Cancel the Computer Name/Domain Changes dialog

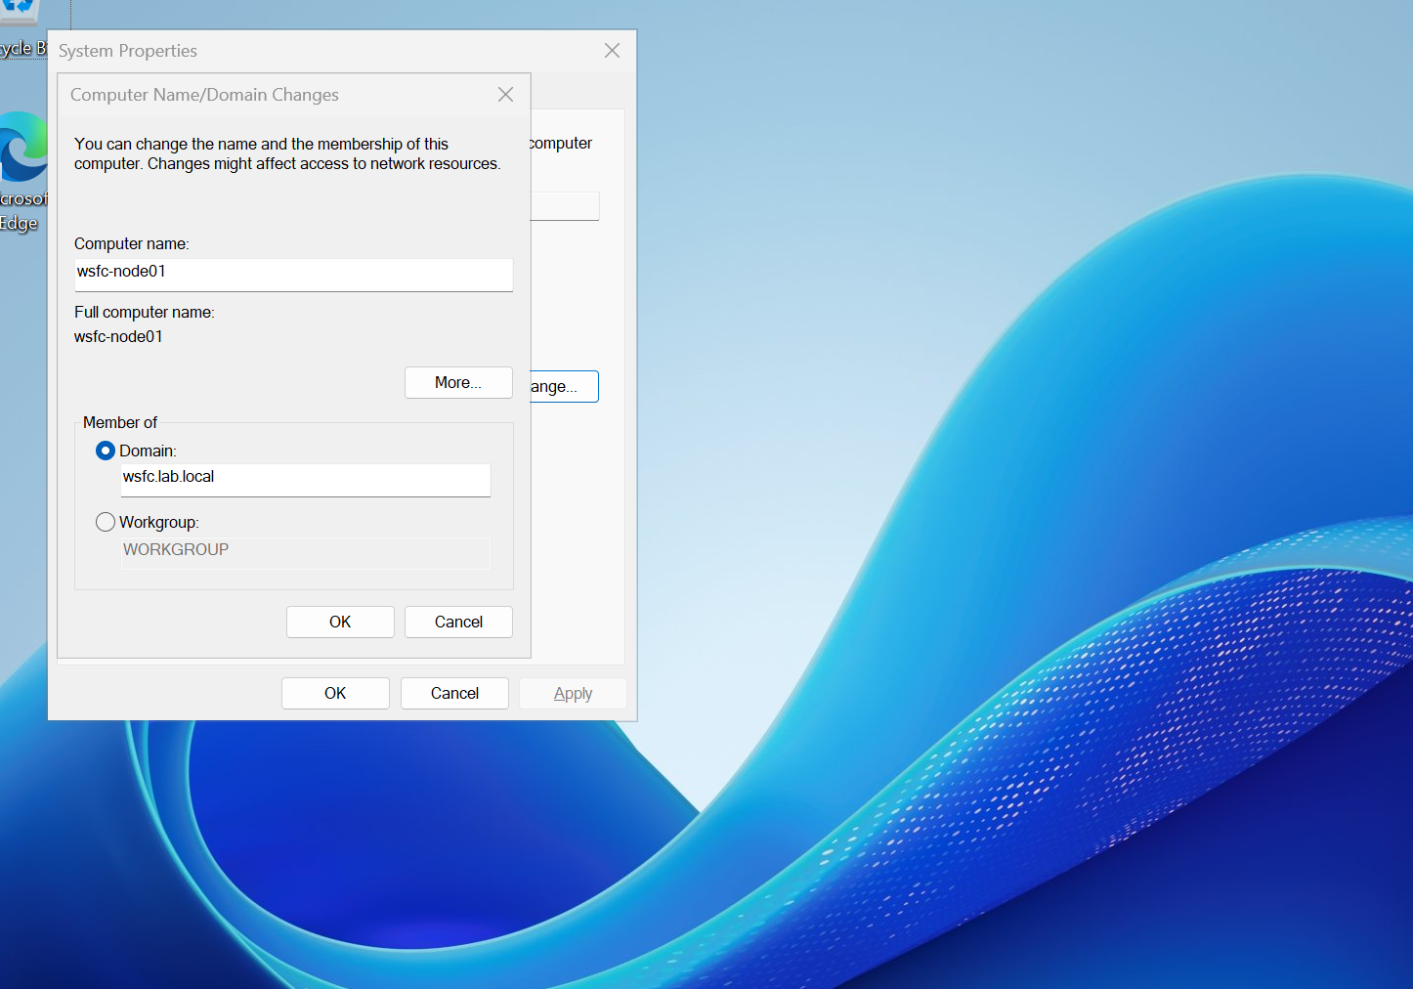(458, 622)
